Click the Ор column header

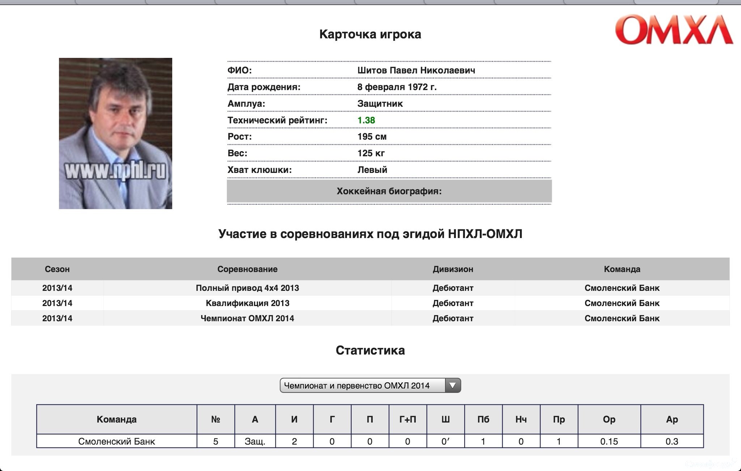(x=609, y=419)
